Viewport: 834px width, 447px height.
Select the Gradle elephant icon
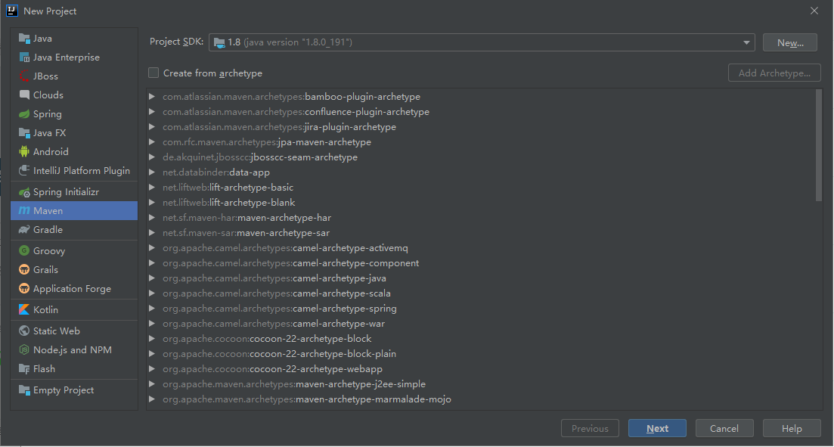point(24,229)
